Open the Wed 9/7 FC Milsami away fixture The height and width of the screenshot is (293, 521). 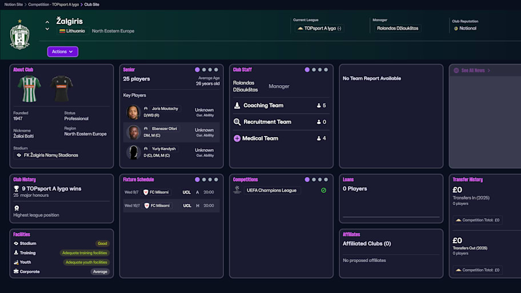(171, 192)
